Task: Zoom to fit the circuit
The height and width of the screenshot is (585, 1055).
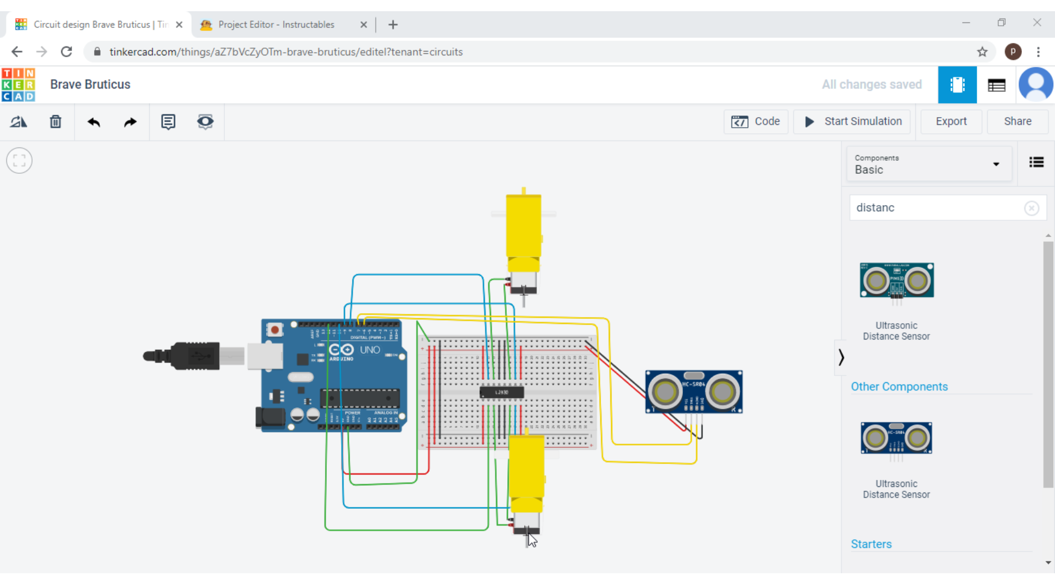Action: (19, 161)
